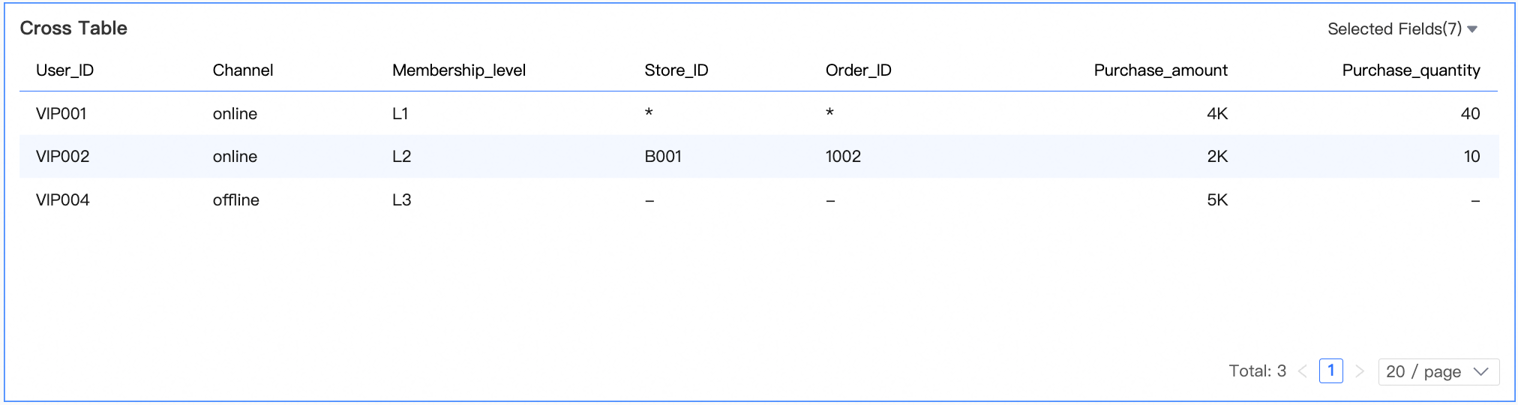Click the 1002 order ID cell
Screen dimensions: 1518x405
click(x=843, y=157)
